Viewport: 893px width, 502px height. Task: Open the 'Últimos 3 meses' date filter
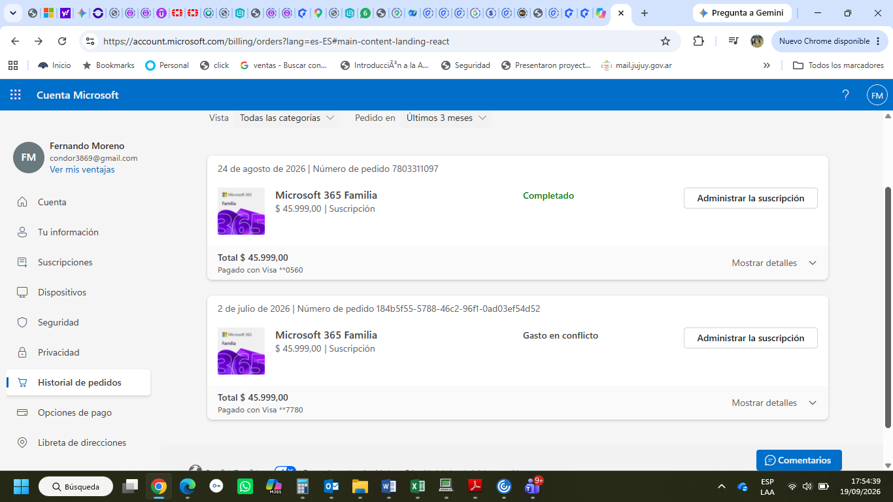446,118
